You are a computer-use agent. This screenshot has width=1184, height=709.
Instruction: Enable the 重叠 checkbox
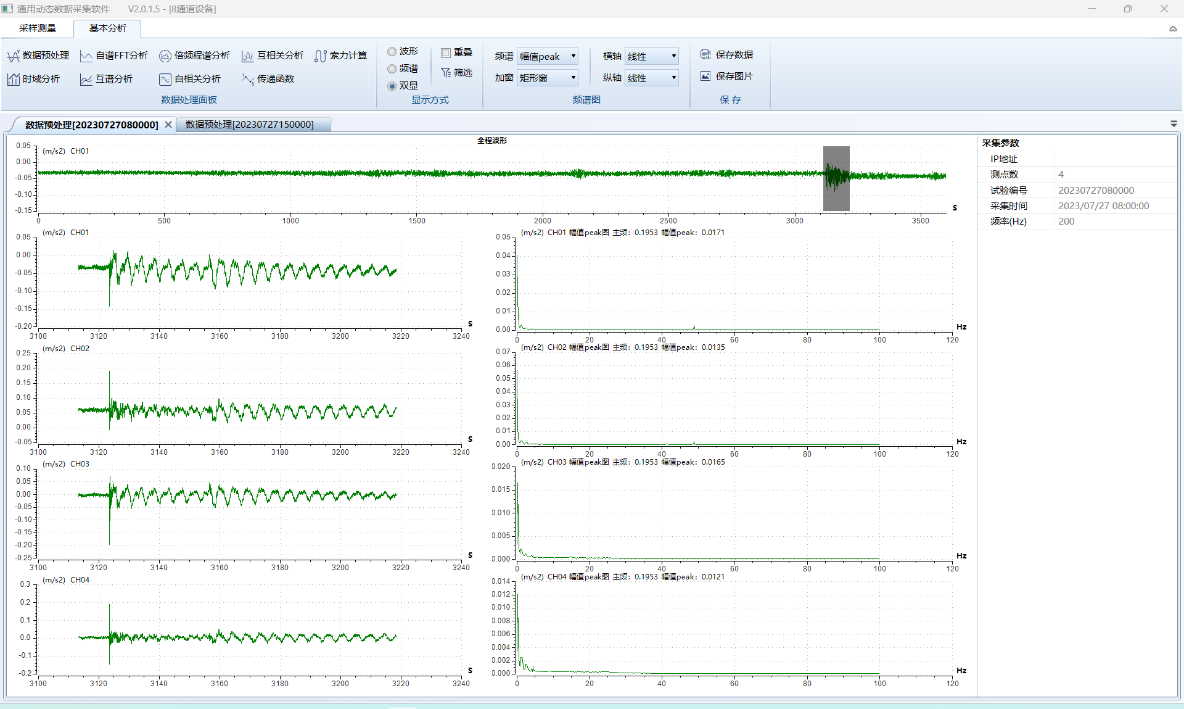(x=446, y=53)
